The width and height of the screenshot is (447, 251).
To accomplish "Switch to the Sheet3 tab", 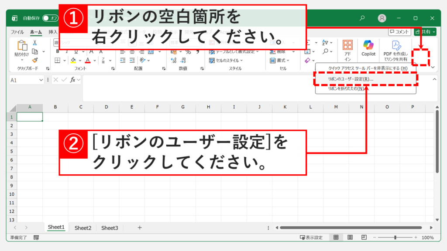I will (110, 227).
